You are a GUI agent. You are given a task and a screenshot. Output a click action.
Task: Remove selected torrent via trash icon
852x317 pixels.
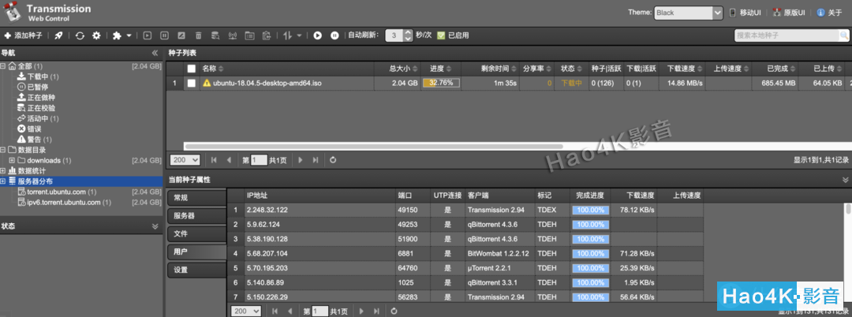198,35
